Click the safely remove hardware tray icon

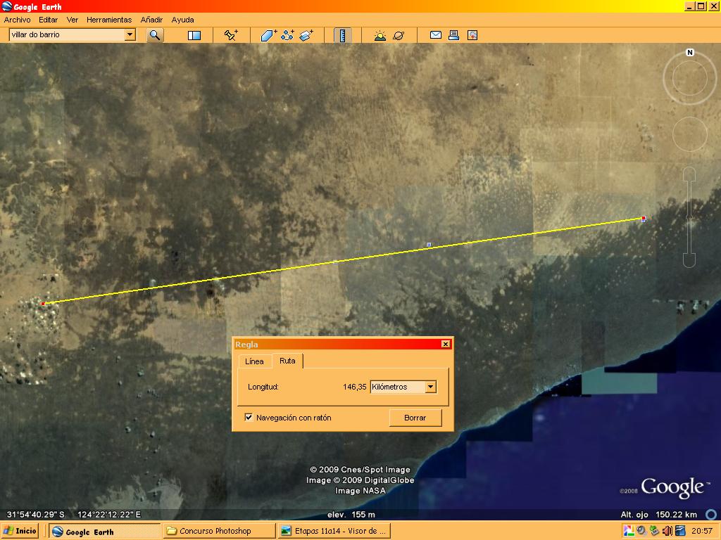coord(654,532)
